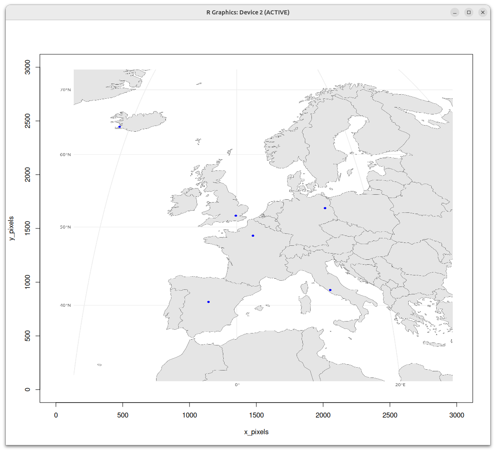Click the 1500 tick label on x-axis
Image resolution: width=496 pixels, height=452 pixels.
256,415
